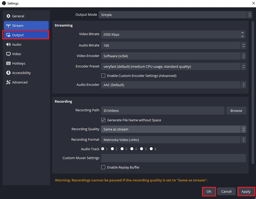This screenshot has height=199, width=256.
Task: Enable the Replay Buffer option
Action: pos(103,167)
